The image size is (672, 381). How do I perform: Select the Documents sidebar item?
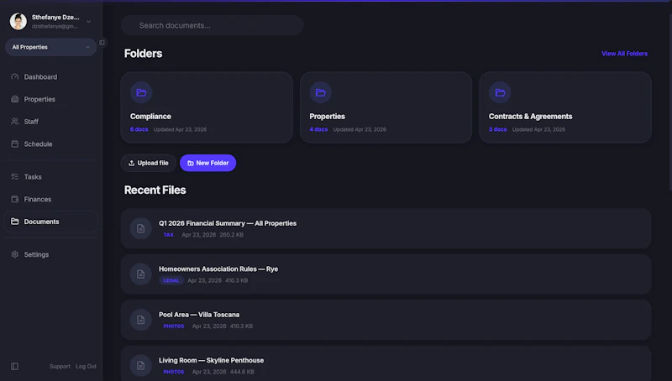[x=50, y=222]
